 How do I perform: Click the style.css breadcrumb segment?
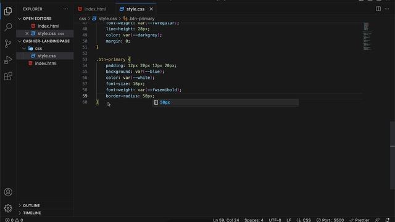(107, 18)
